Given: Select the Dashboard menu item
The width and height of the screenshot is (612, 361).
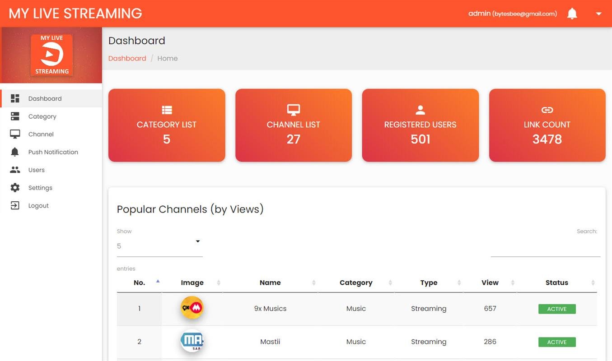Looking at the screenshot, I should pyautogui.click(x=45, y=98).
